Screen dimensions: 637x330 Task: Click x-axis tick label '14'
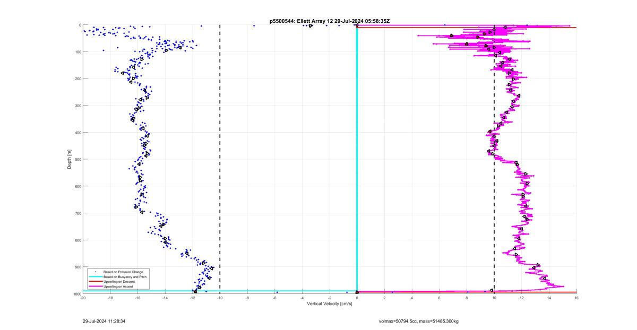coord(549,298)
